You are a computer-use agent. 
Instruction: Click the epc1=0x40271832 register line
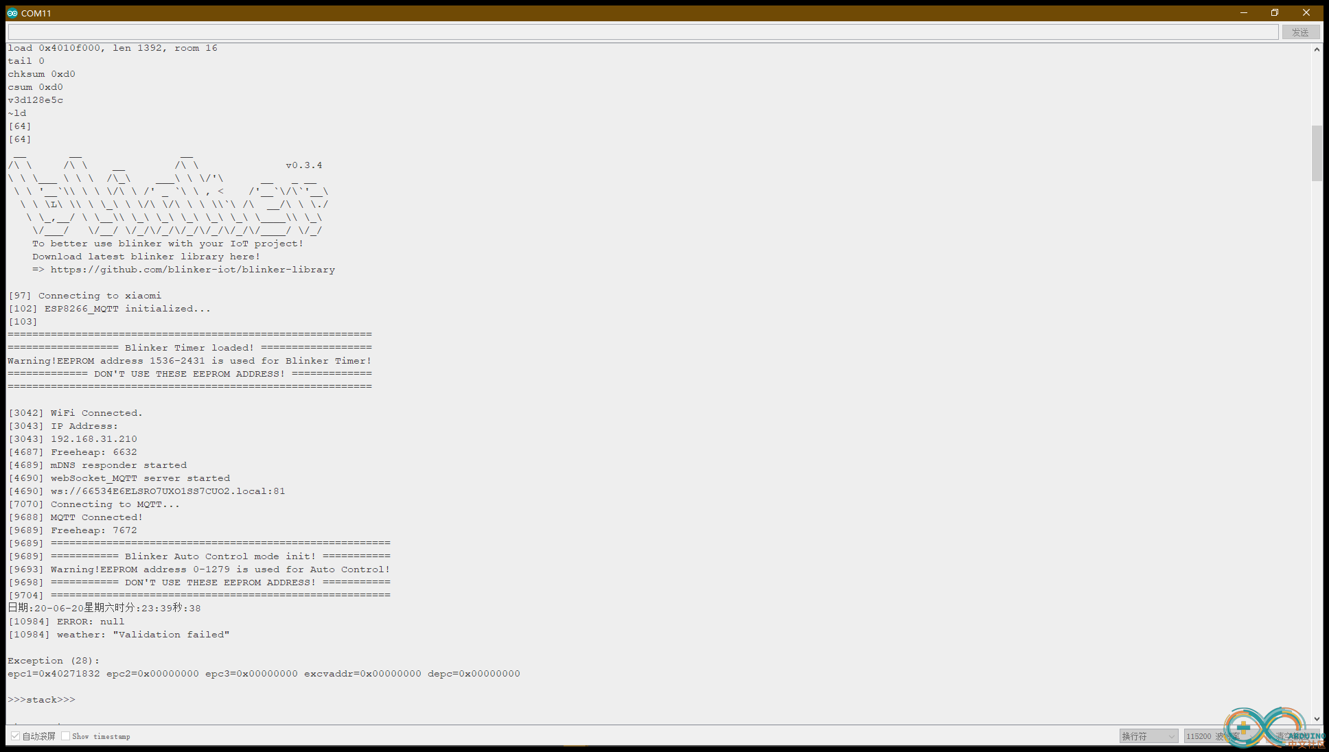(x=264, y=674)
